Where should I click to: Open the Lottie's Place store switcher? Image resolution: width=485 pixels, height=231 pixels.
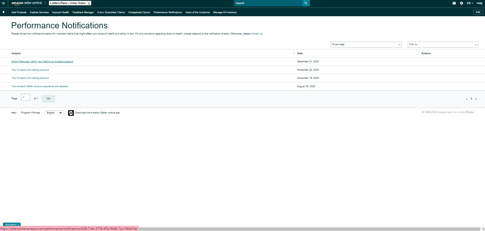[70, 3]
